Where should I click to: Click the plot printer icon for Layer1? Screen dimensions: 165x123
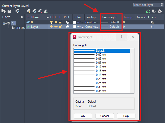coord(68,27)
